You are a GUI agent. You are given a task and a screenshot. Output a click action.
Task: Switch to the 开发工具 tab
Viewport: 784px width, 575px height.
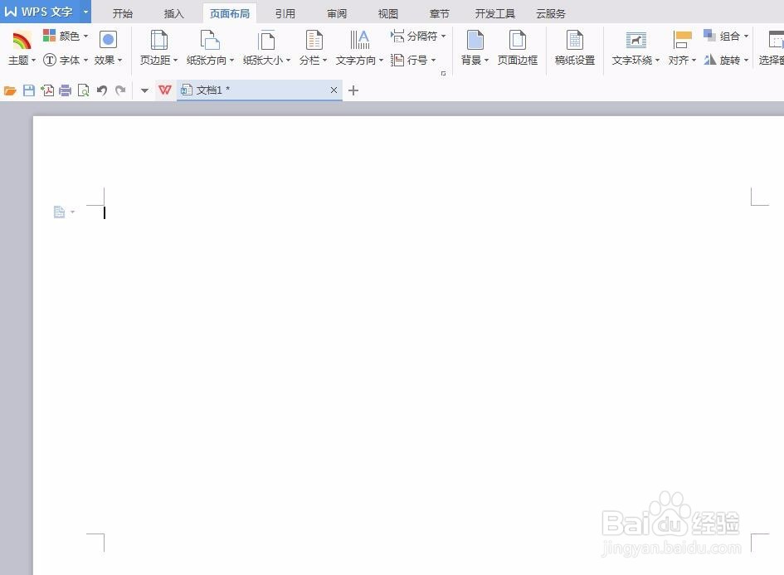click(495, 13)
